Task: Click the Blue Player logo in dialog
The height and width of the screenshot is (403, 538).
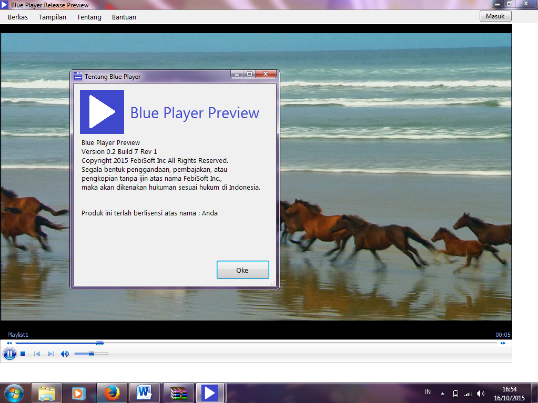Action: tap(102, 112)
